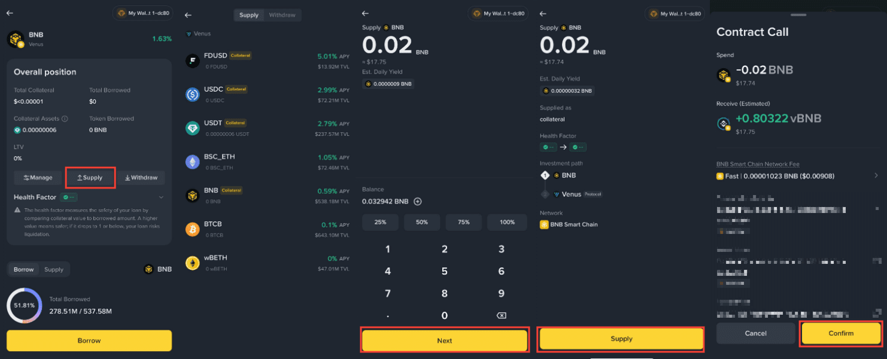
Task: Open the Manage tab in Overall position
Action: pos(38,178)
